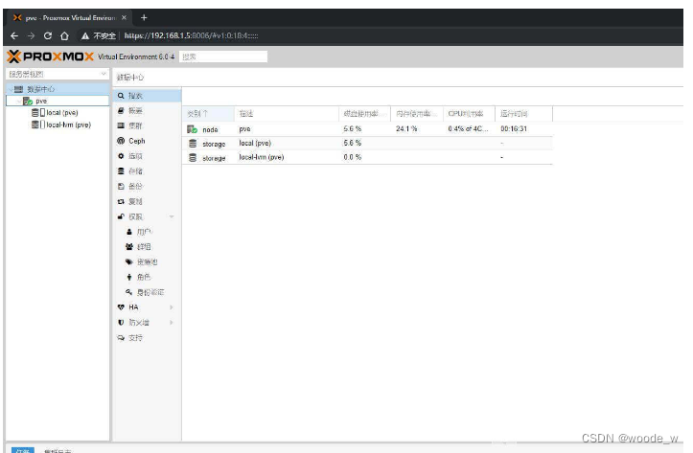The image size is (693, 453).
Task: Close the pve Proxmox browser tab
Action: [x=125, y=17]
